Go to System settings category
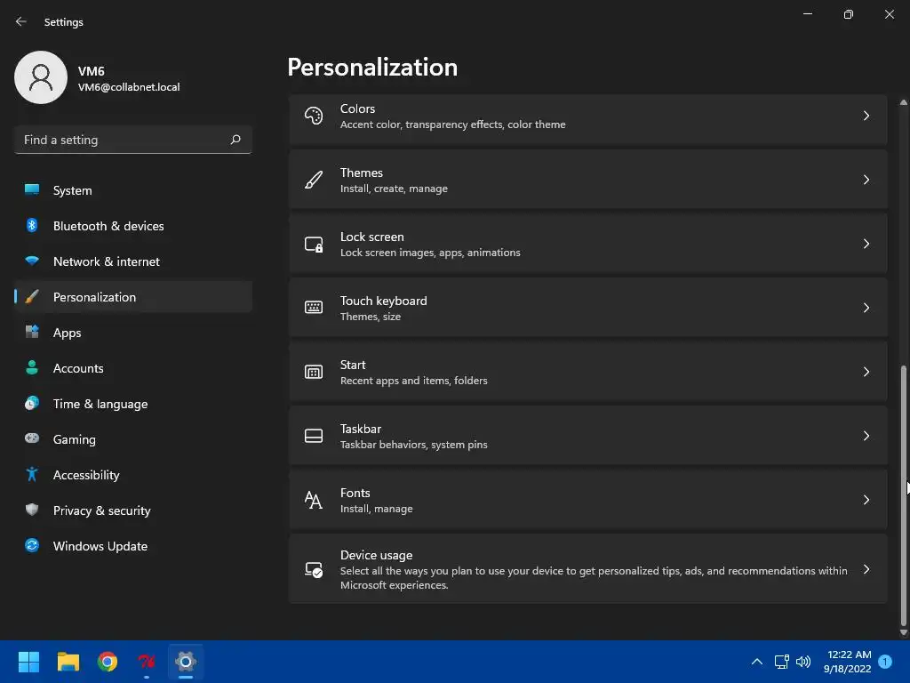The image size is (910, 683). tap(133, 190)
